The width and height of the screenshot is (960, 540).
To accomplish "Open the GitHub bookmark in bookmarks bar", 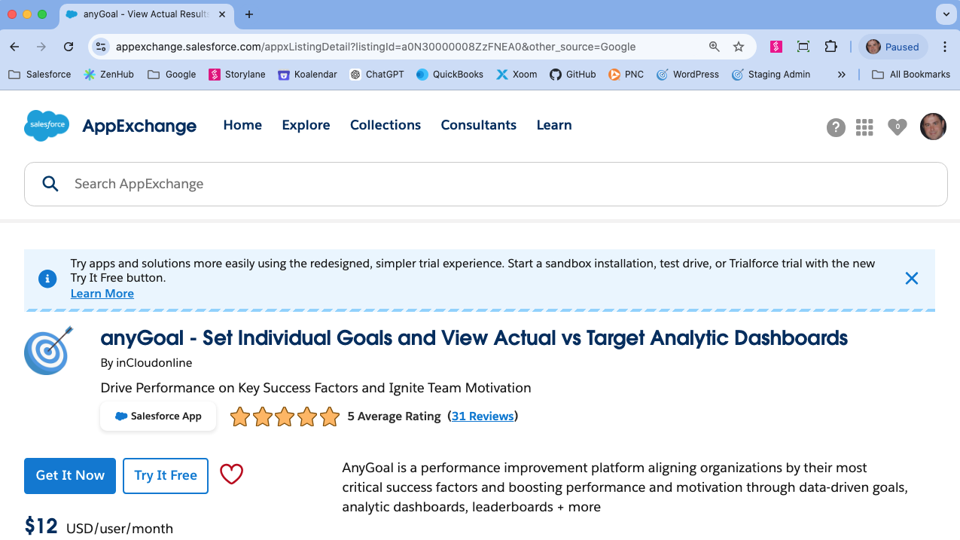I will tap(572, 75).
